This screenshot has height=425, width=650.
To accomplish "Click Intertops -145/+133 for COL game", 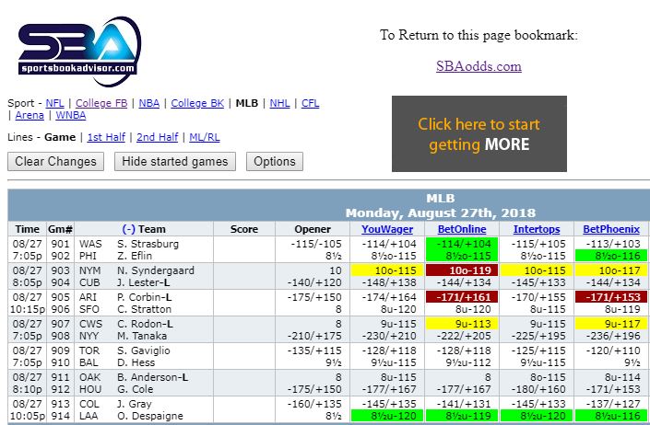I will point(538,404).
